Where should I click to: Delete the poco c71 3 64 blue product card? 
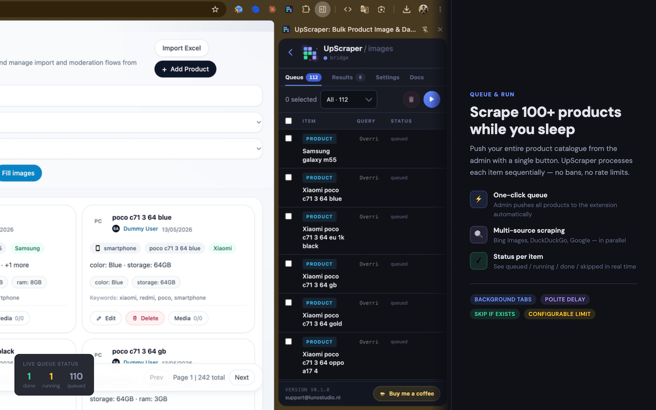click(145, 318)
